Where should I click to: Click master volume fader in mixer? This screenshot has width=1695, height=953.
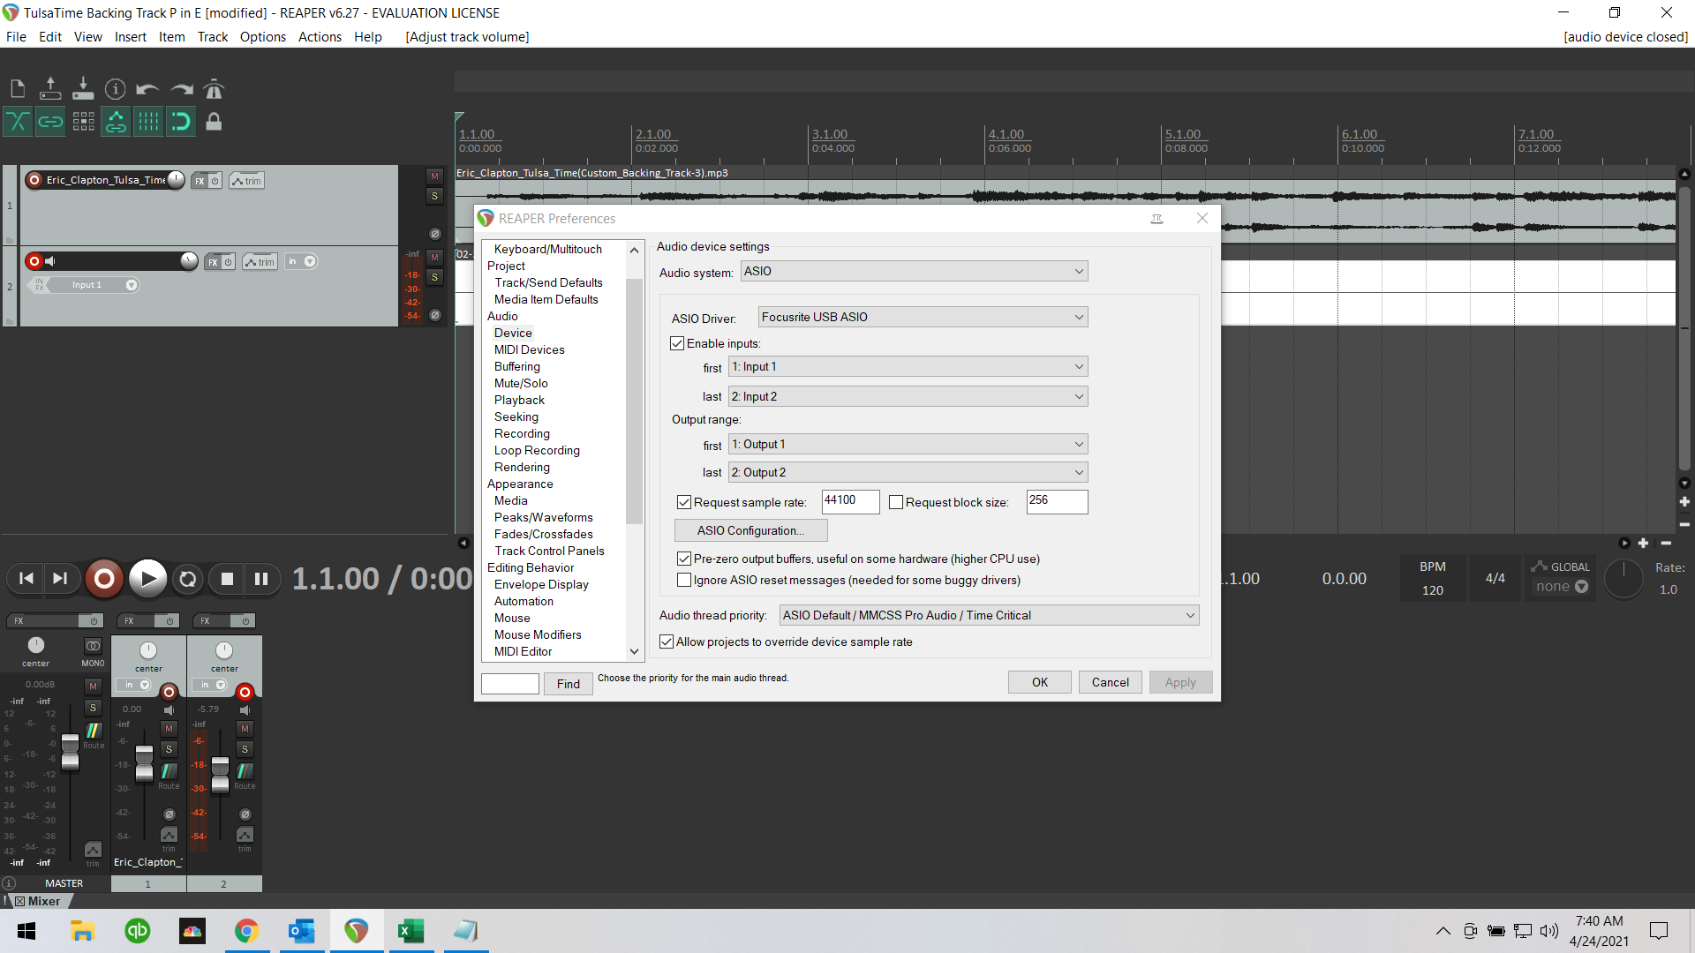[x=70, y=754]
